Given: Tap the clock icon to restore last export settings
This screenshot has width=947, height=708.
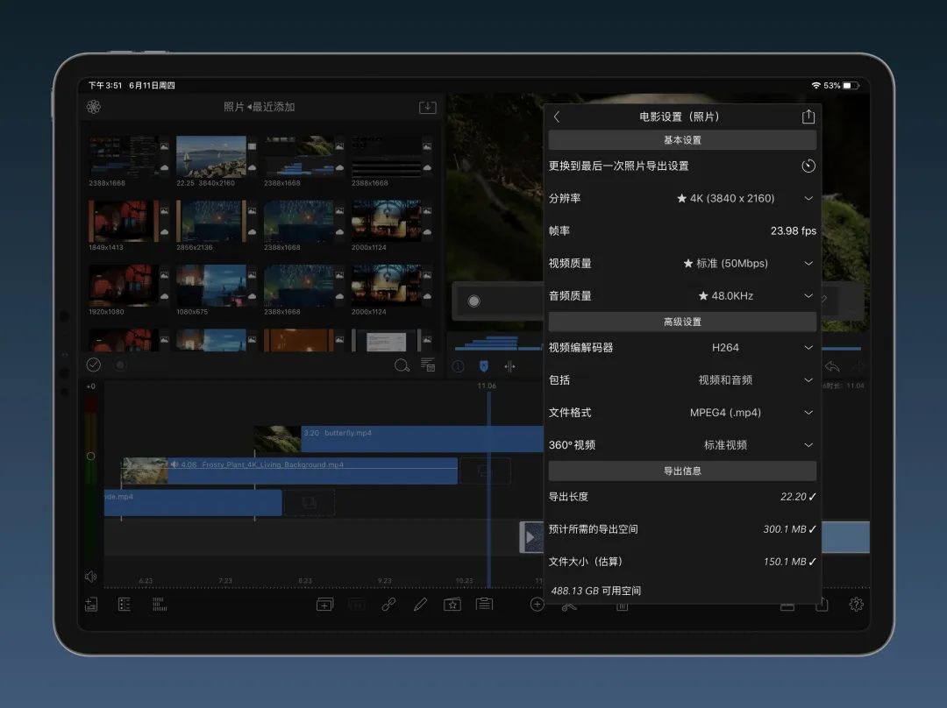Looking at the screenshot, I should tap(808, 166).
